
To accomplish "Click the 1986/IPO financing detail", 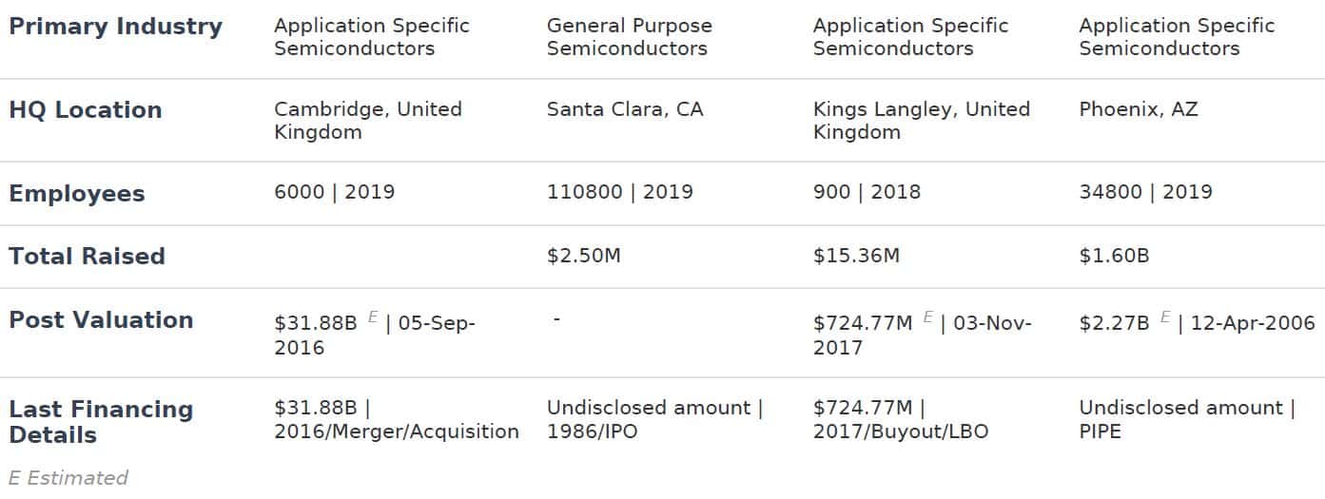I will click(x=592, y=432).
